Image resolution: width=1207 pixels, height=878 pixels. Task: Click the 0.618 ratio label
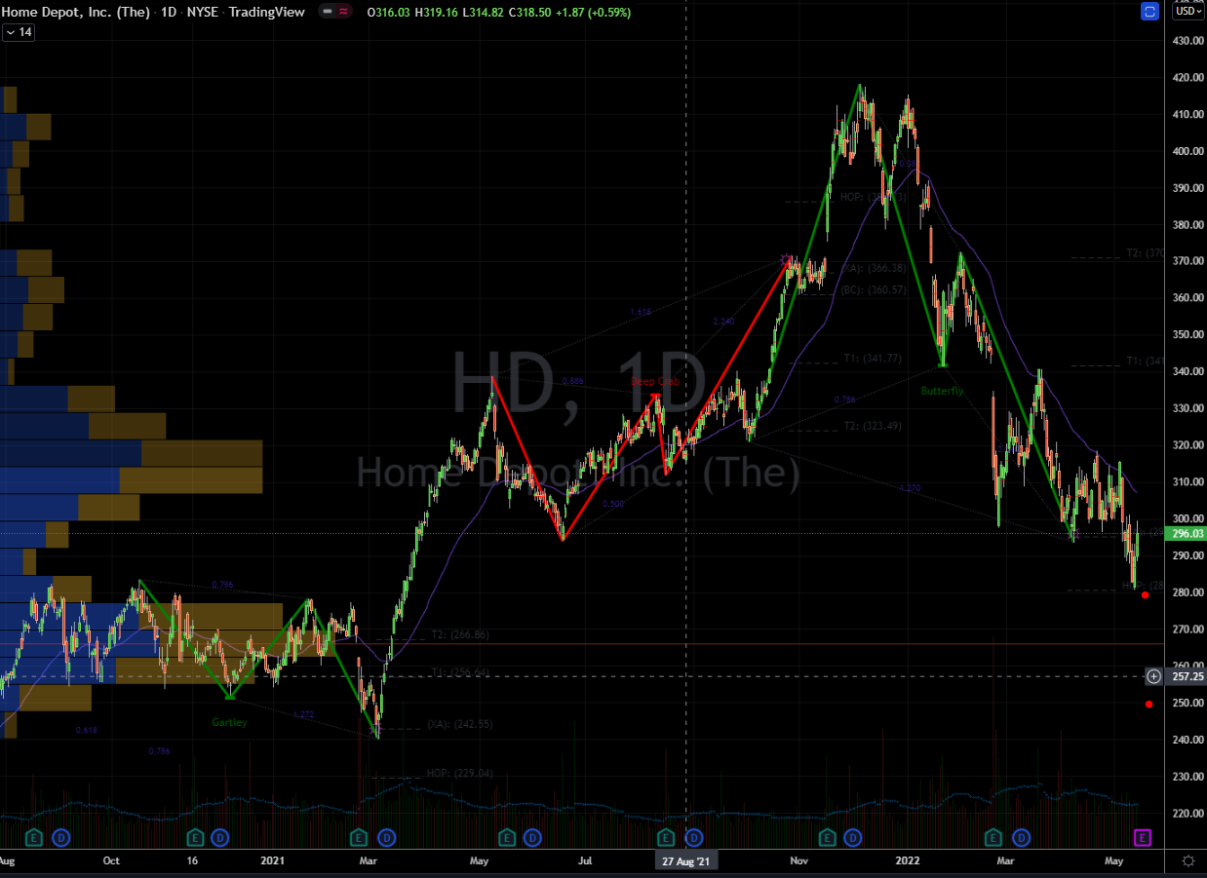click(87, 729)
